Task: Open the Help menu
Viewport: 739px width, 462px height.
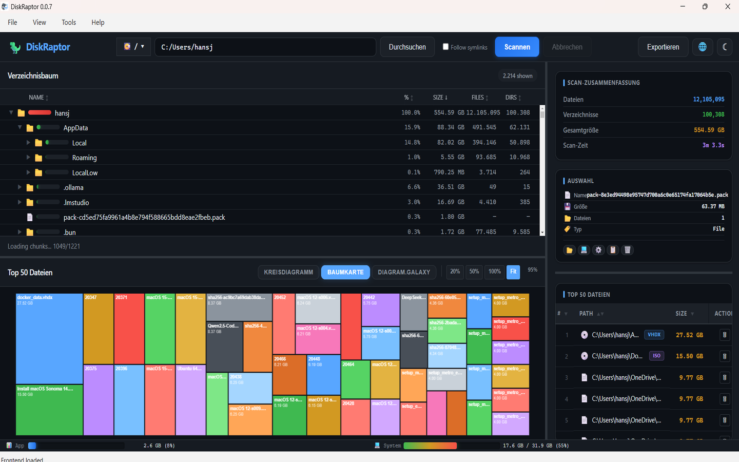Action: [98, 22]
